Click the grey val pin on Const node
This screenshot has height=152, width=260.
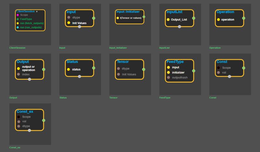click(x=218, y=73)
